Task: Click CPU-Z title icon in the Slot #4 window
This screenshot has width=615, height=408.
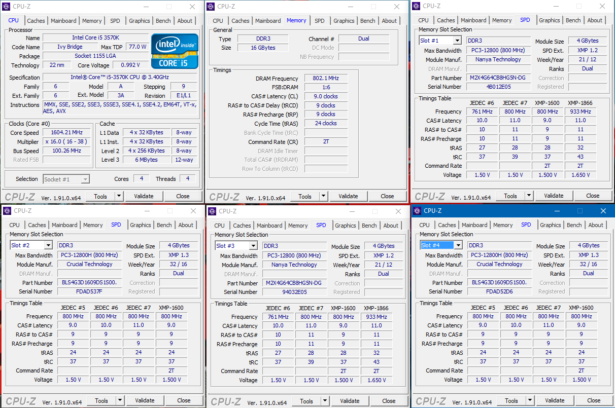Action: [x=418, y=211]
